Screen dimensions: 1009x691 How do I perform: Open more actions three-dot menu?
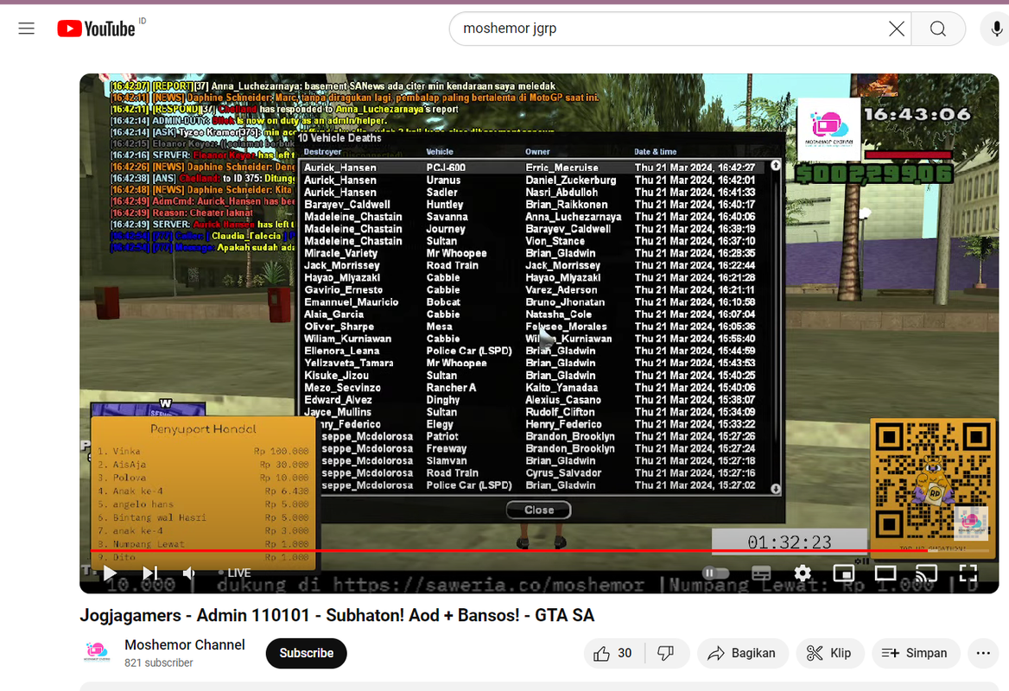(983, 653)
